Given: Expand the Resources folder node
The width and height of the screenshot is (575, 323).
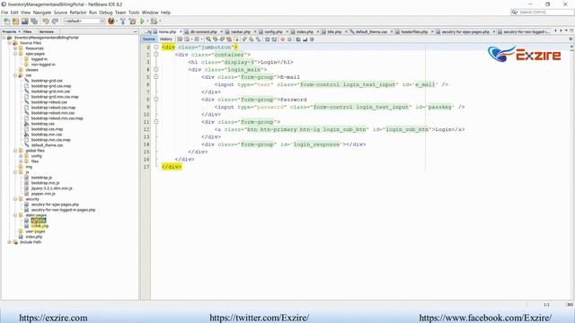Looking at the screenshot, I should point(15,48).
